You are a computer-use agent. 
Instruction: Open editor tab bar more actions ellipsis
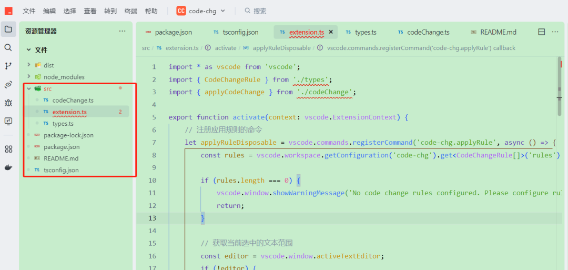555,32
